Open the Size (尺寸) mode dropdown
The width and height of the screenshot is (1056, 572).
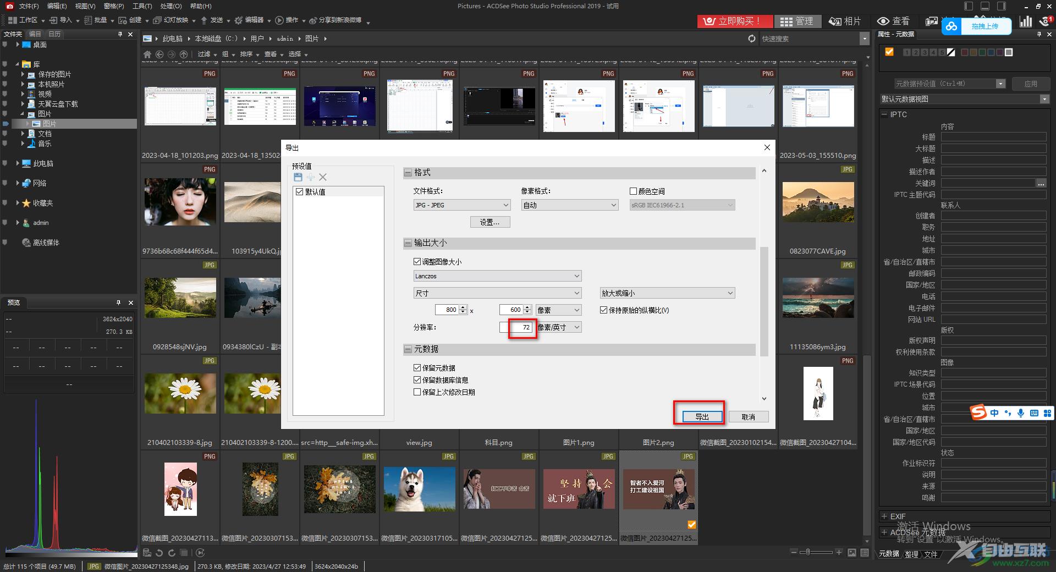coord(497,293)
